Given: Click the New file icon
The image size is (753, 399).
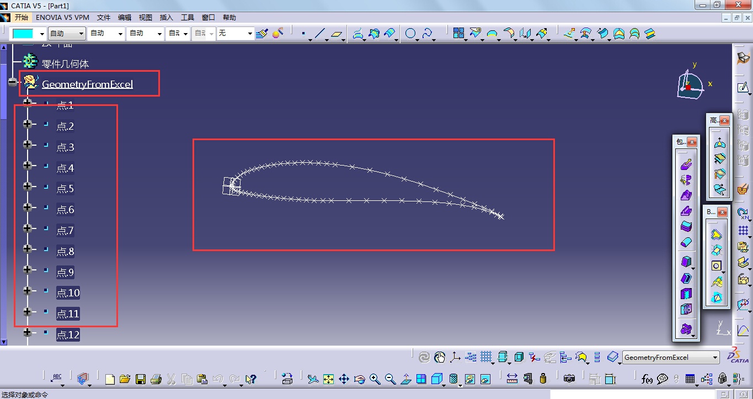Looking at the screenshot, I should (x=110, y=379).
